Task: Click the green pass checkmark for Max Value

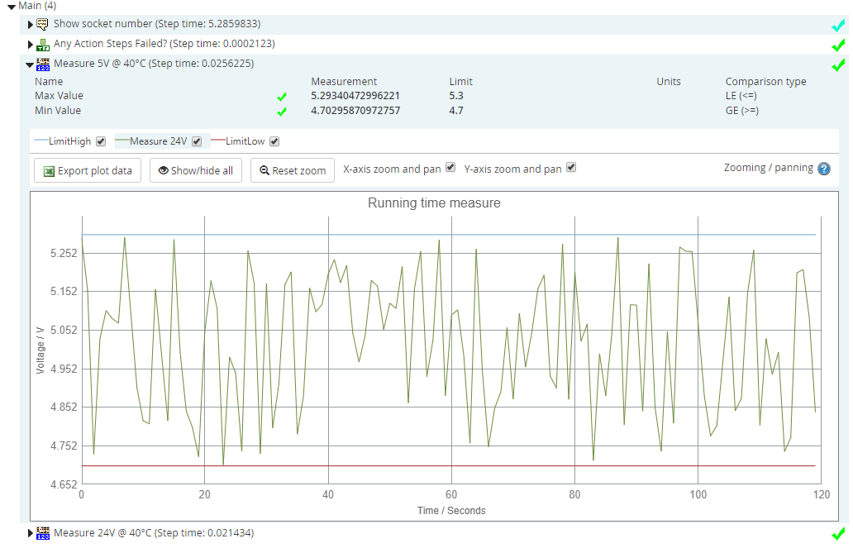Action: click(x=282, y=97)
